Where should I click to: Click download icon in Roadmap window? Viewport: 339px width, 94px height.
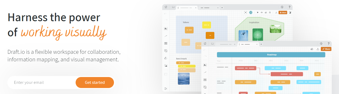[x=318, y=49]
